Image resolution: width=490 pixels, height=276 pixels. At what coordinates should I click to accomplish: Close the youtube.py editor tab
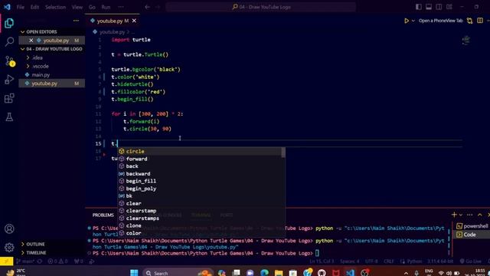(x=134, y=21)
